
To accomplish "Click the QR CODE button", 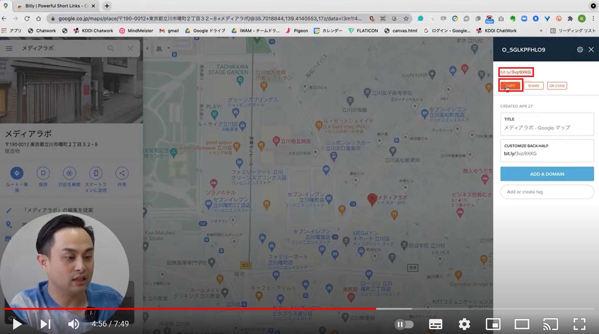I will 557,86.
